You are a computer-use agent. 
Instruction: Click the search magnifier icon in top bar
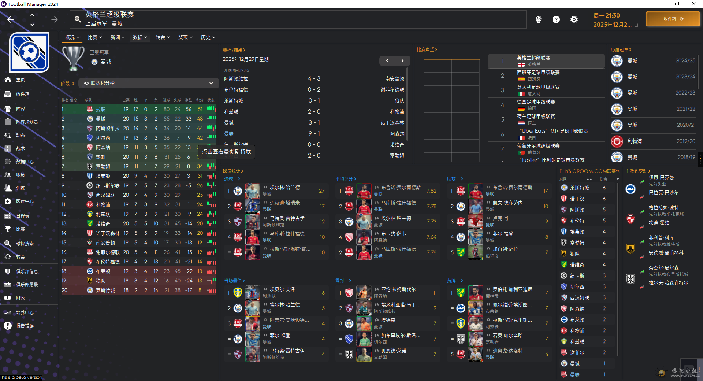click(78, 19)
